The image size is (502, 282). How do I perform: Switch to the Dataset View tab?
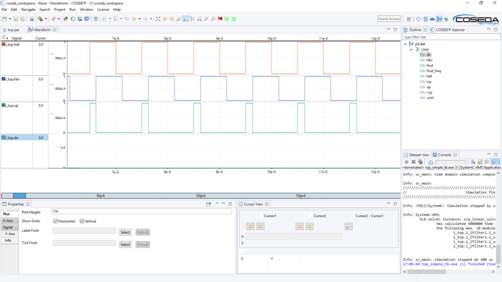point(417,155)
